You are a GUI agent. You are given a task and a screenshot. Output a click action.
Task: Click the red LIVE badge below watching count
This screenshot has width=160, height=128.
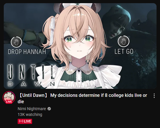coord(25,121)
